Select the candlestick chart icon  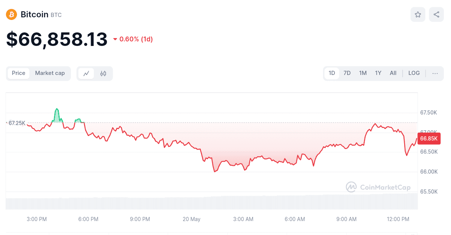[103, 73]
